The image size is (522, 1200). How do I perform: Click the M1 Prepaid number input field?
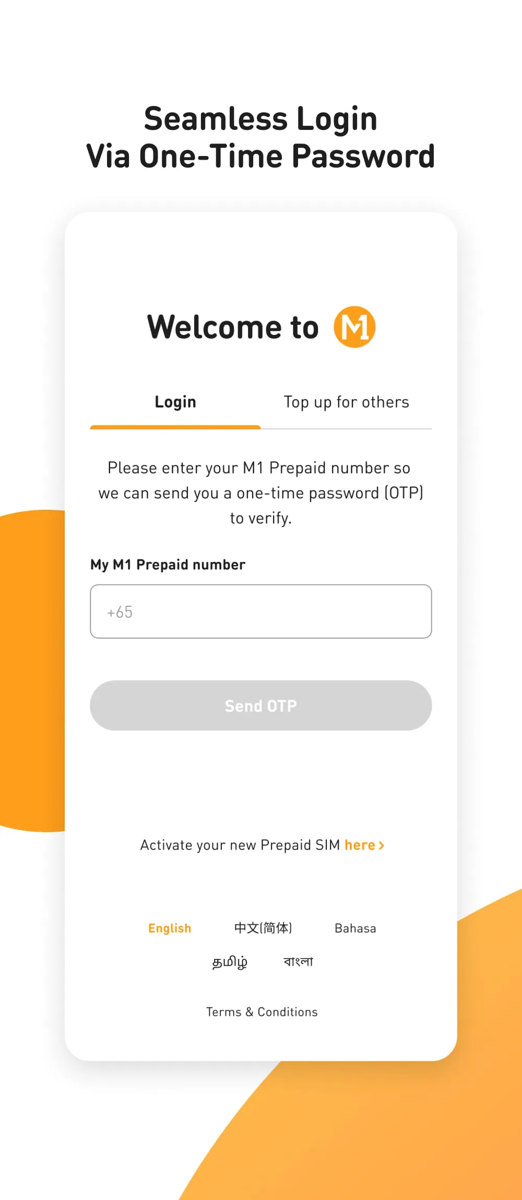click(261, 611)
